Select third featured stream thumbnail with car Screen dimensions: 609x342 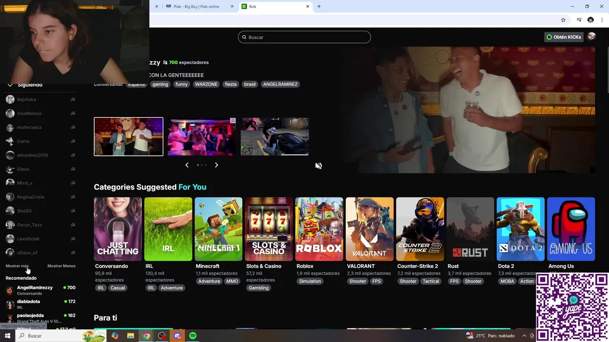[x=275, y=137]
